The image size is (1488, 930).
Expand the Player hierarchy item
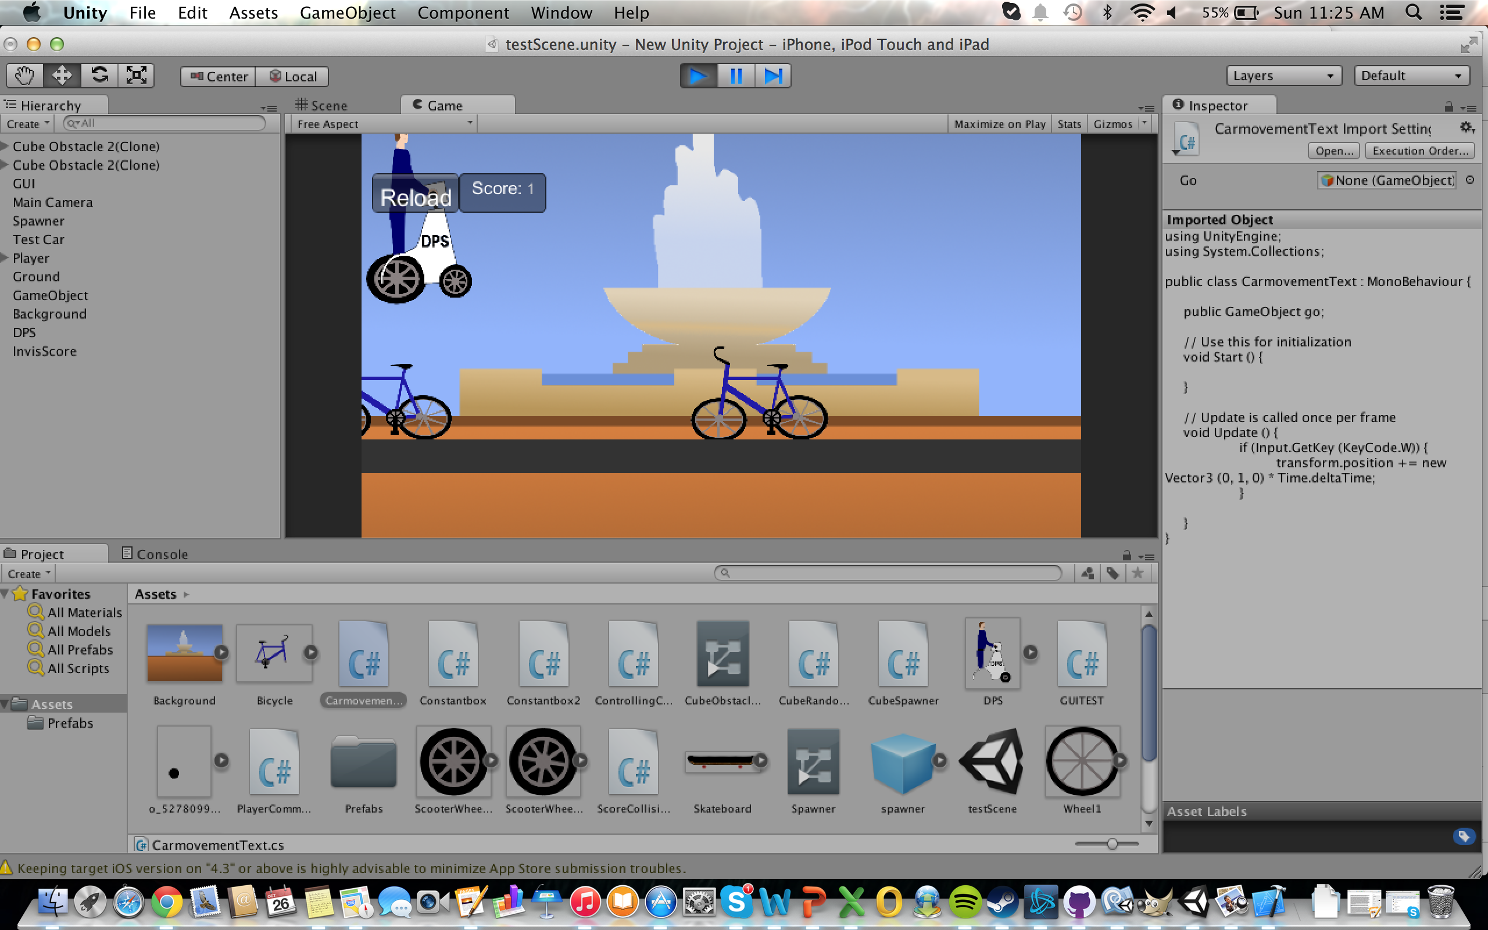point(5,257)
